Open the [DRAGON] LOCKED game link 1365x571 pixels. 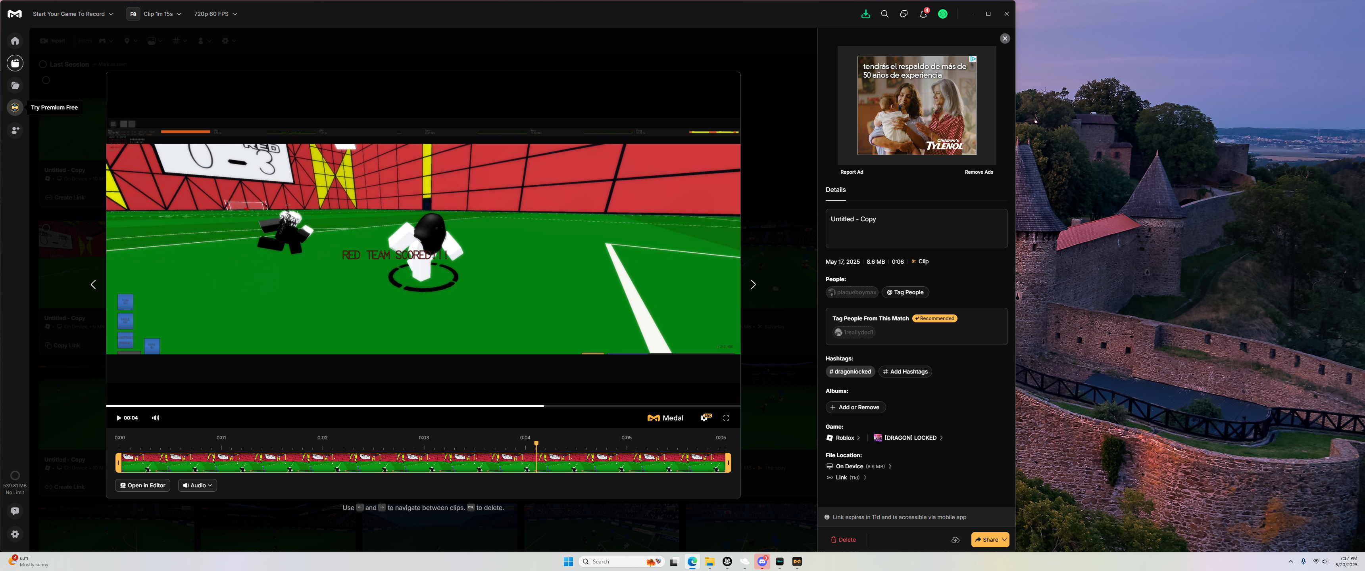908,438
